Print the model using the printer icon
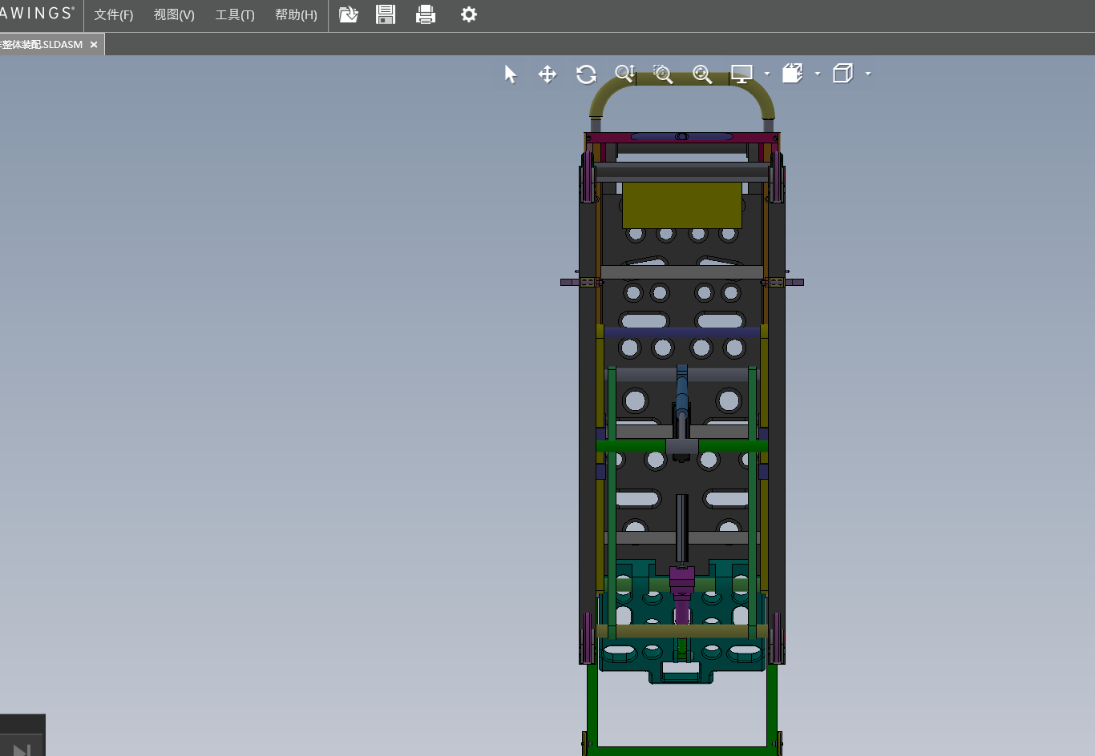 coord(426,14)
